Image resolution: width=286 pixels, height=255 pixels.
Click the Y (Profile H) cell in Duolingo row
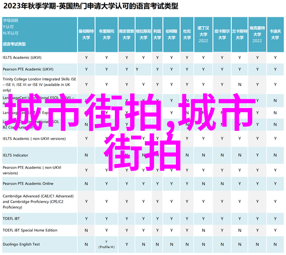(106, 244)
